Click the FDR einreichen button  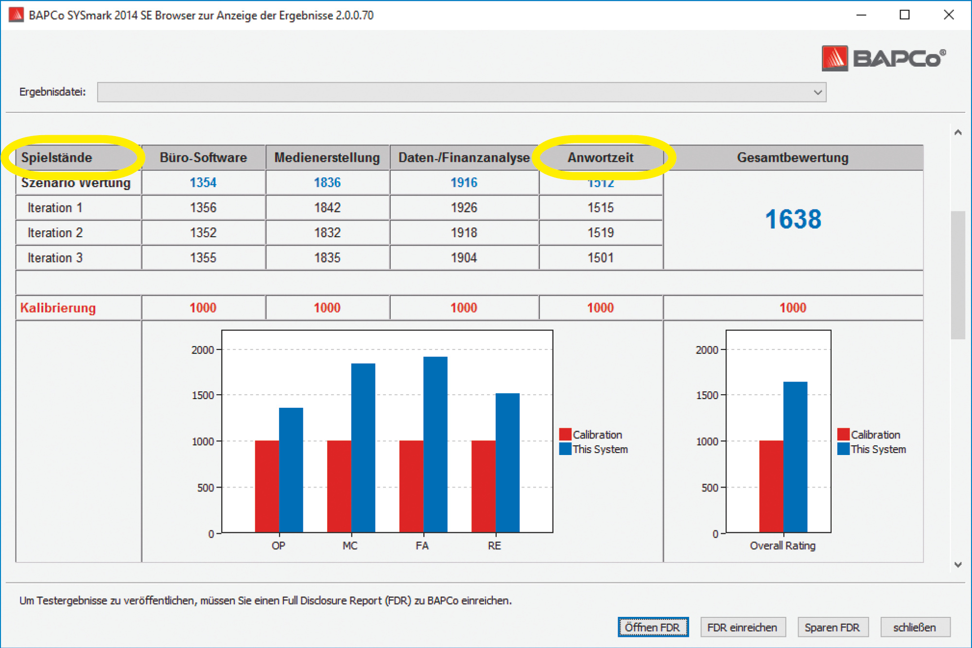click(742, 627)
